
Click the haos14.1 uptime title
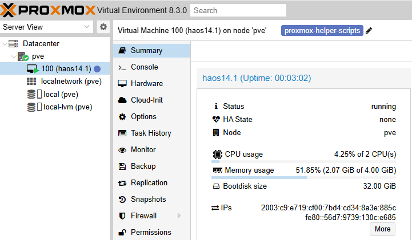pyautogui.click(x=257, y=78)
